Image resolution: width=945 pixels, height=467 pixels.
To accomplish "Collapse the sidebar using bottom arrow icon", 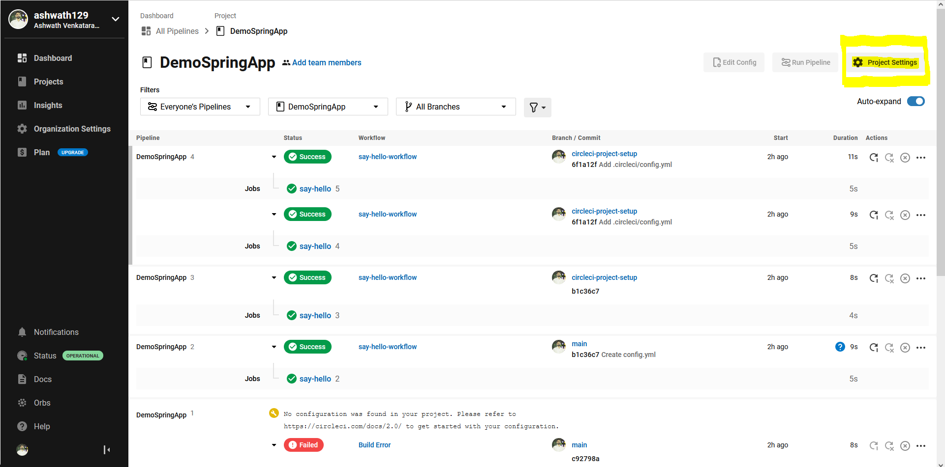I will click(x=107, y=450).
